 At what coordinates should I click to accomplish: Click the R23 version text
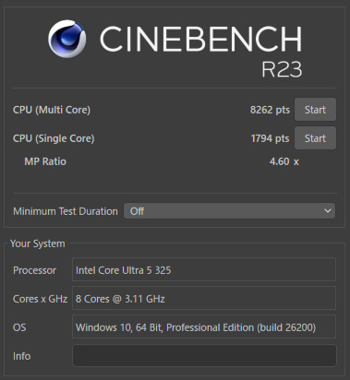[282, 69]
